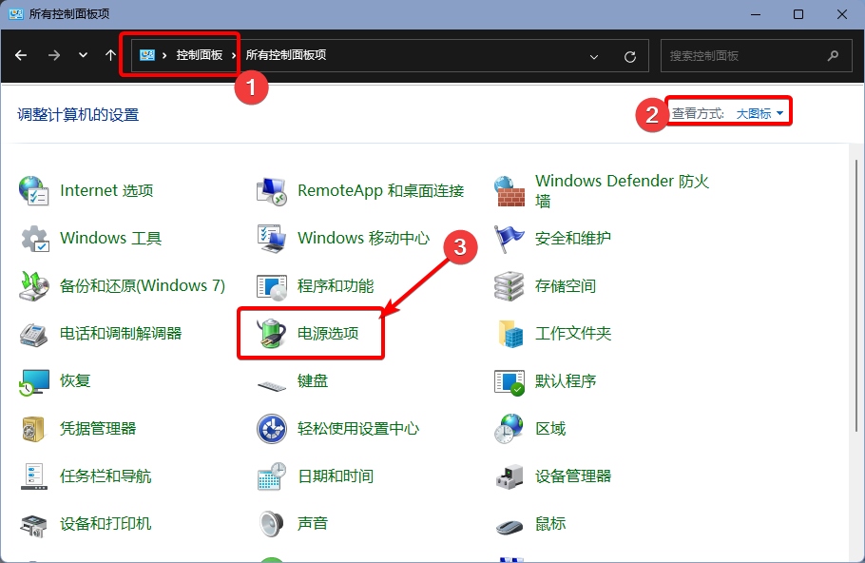Expand the chevron after 控制面板 in breadcrumb
Viewport: 865px width, 563px height.
[x=234, y=55]
